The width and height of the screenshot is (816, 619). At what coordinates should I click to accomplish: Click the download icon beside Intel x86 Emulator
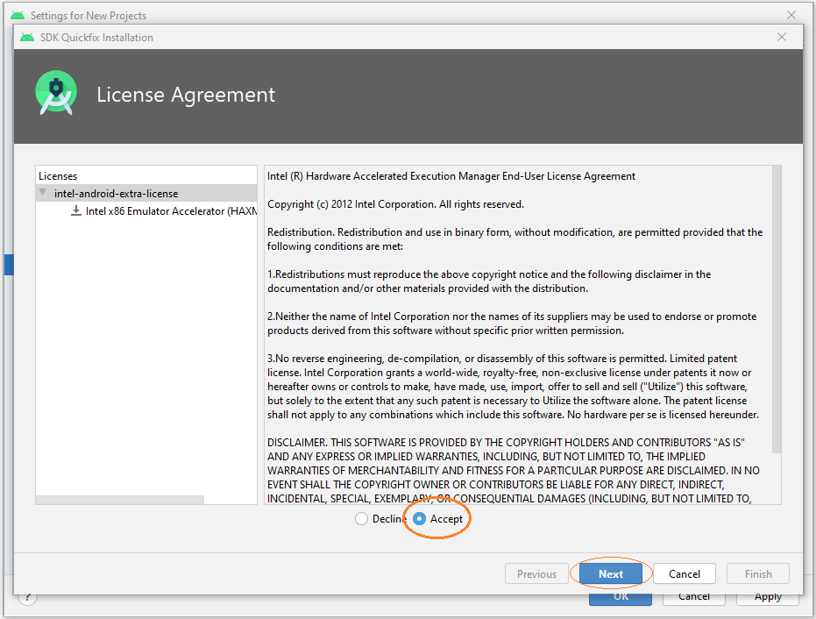[76, 210]
